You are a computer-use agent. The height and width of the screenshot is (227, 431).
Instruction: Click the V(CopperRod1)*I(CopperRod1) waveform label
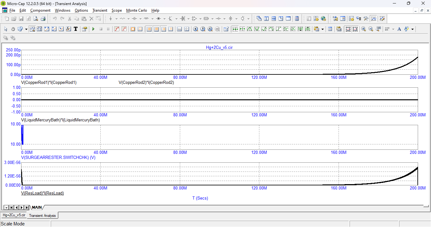click(49, 83)
